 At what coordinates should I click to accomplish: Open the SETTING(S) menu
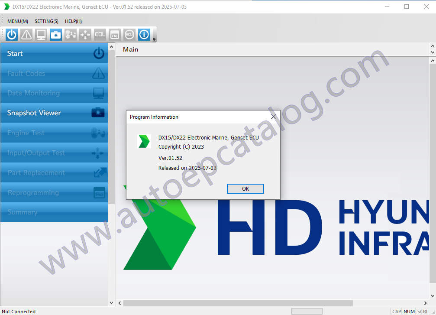pos(46,21)
